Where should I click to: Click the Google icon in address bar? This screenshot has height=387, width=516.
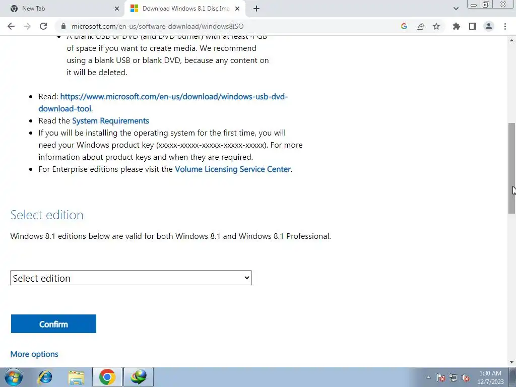404,26
